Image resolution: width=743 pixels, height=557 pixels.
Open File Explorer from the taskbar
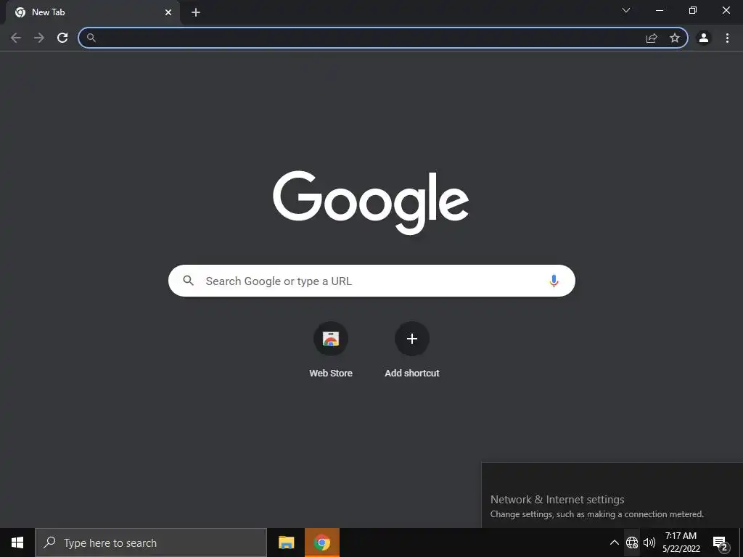(x=286, y=542)
